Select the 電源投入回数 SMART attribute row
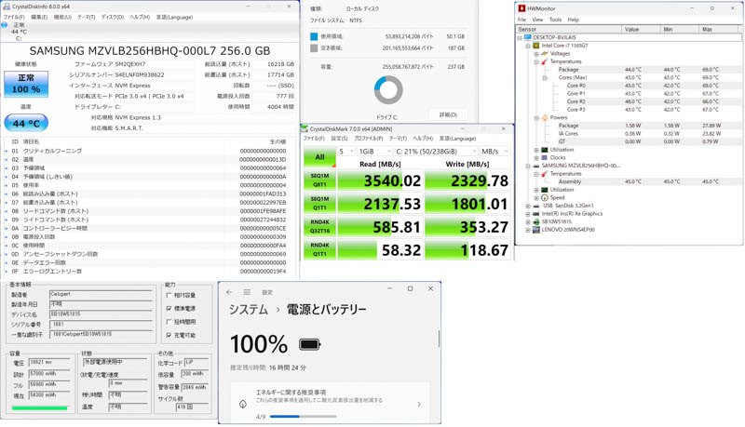745x427 pixels. [x=148, y=236]
